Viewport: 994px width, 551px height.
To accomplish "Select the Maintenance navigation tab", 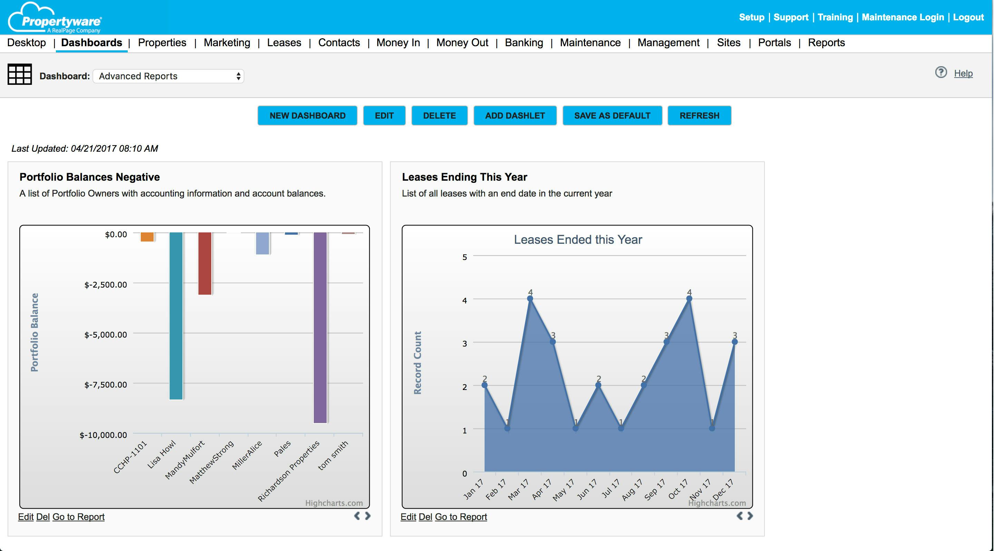I will click(590, 43).
